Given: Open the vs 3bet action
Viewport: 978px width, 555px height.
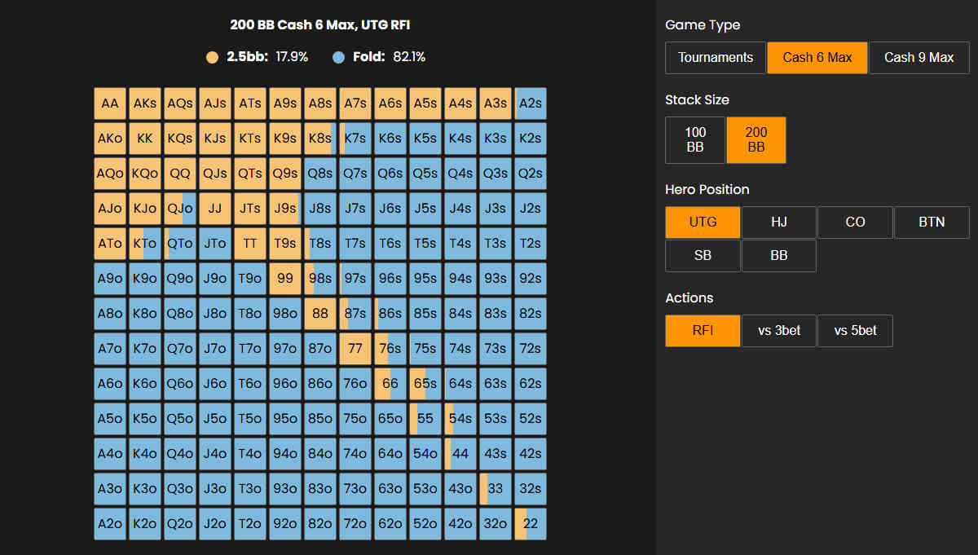Looking at the screenshot, I should 778,331.
